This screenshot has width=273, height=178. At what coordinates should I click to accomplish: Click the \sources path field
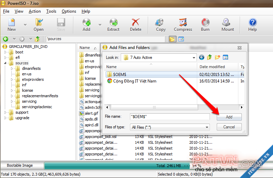click(105, 39)
